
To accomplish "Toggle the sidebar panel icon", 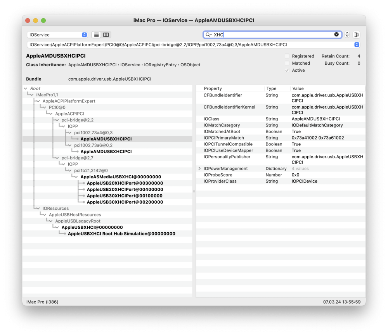I will coord(356,35).
